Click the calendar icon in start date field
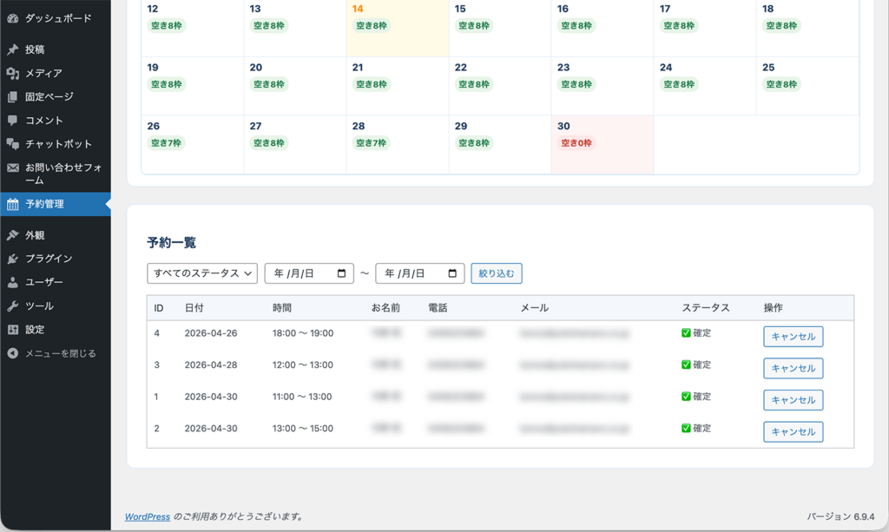Image resolution: width=889 pixels, height=532 pixels. (x=341, y=273)
